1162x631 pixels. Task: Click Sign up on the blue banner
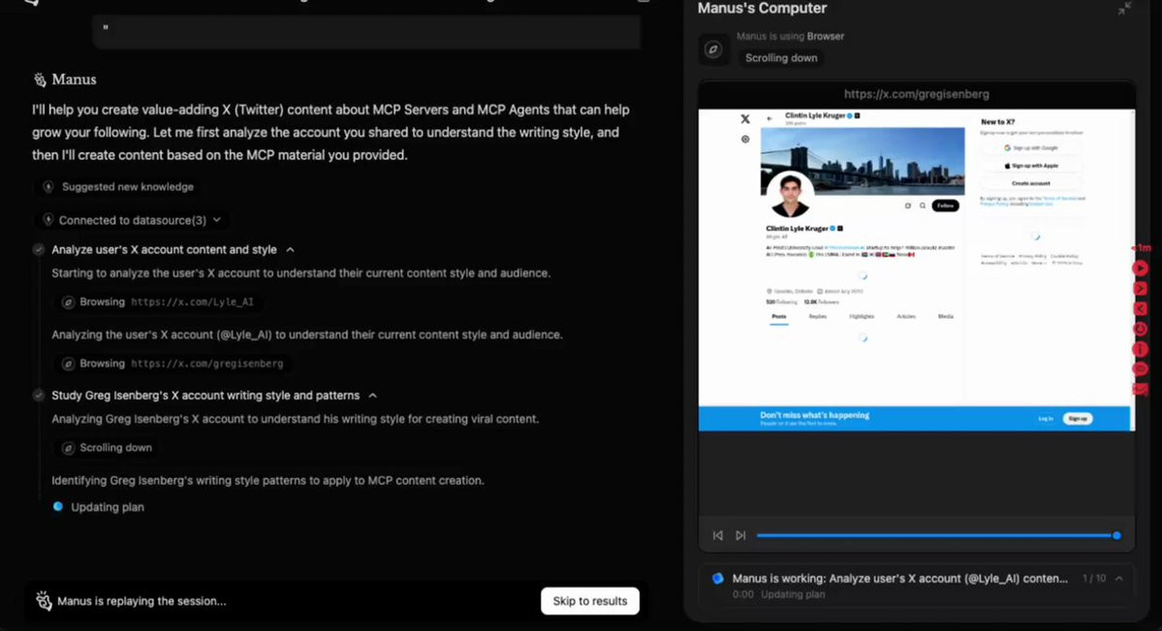(x=1078, y=419)
